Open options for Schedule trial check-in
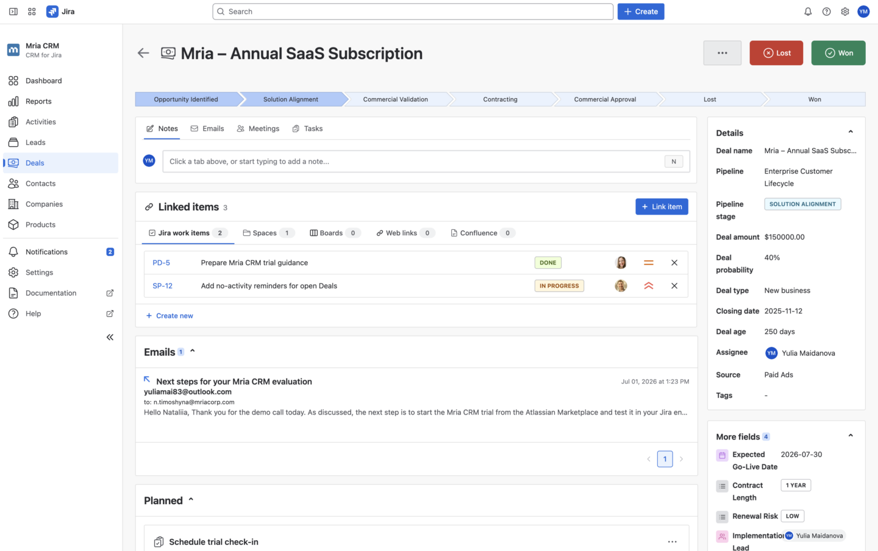The height and width of the screenshot is (551, 878). click(672, 542)
